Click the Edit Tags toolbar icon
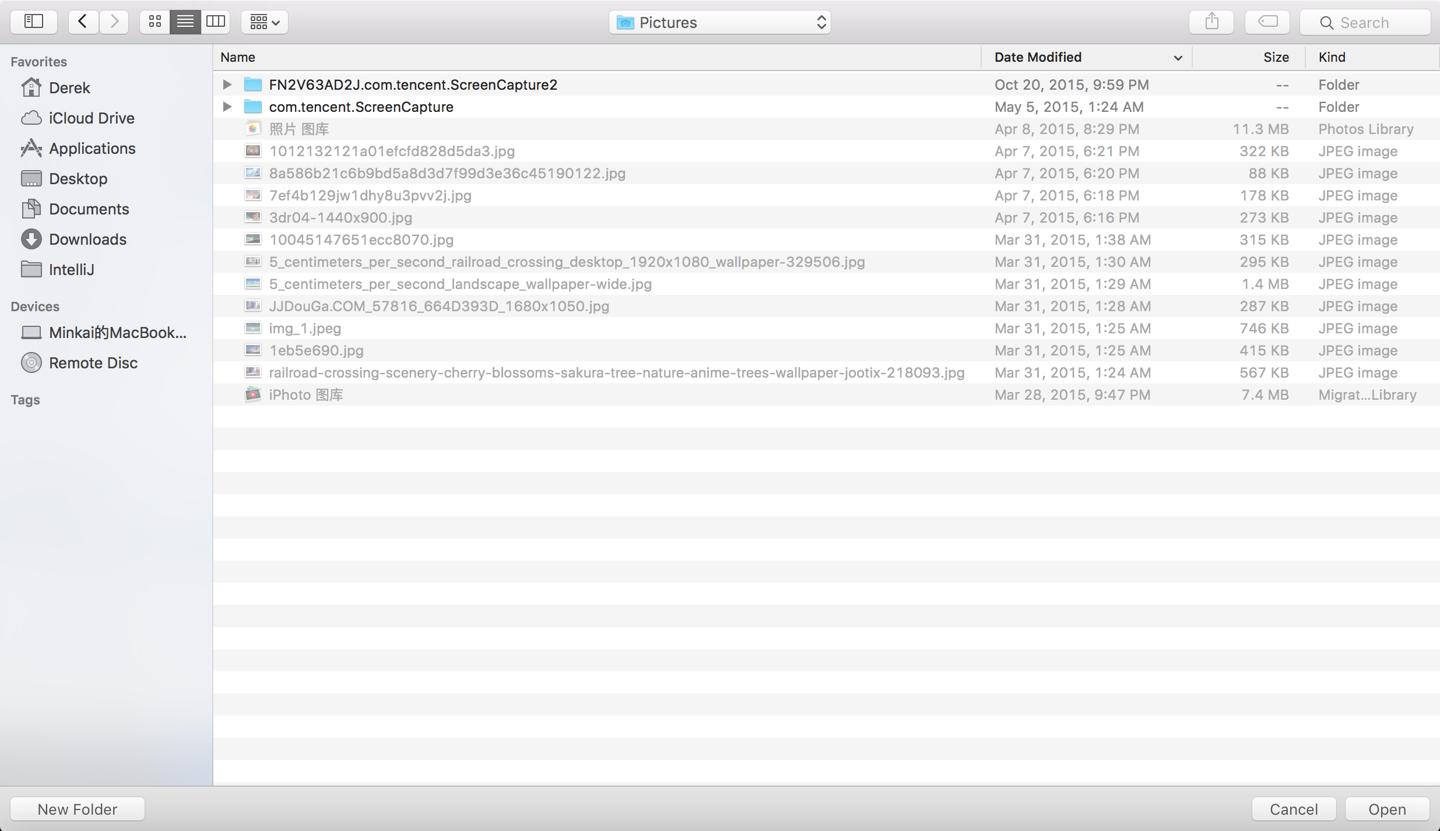Image resolution: width=1440 pixels, height=831 pixels. click(x=1267, y=22)
